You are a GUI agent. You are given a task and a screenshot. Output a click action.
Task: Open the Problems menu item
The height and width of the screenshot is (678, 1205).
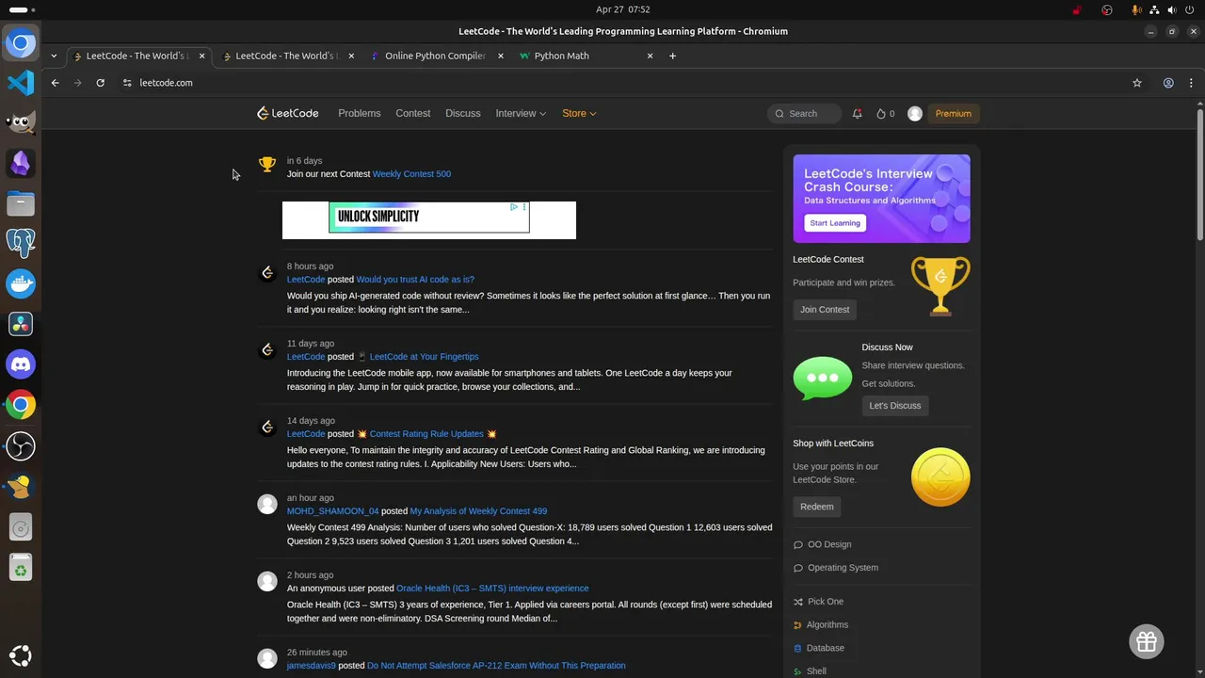[x=360, y=113]
